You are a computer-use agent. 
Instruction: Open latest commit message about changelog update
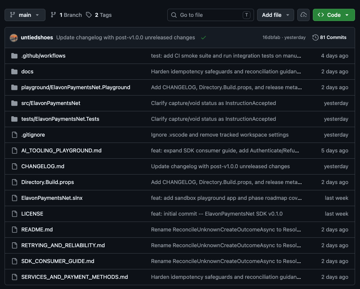tap(126, 37)
